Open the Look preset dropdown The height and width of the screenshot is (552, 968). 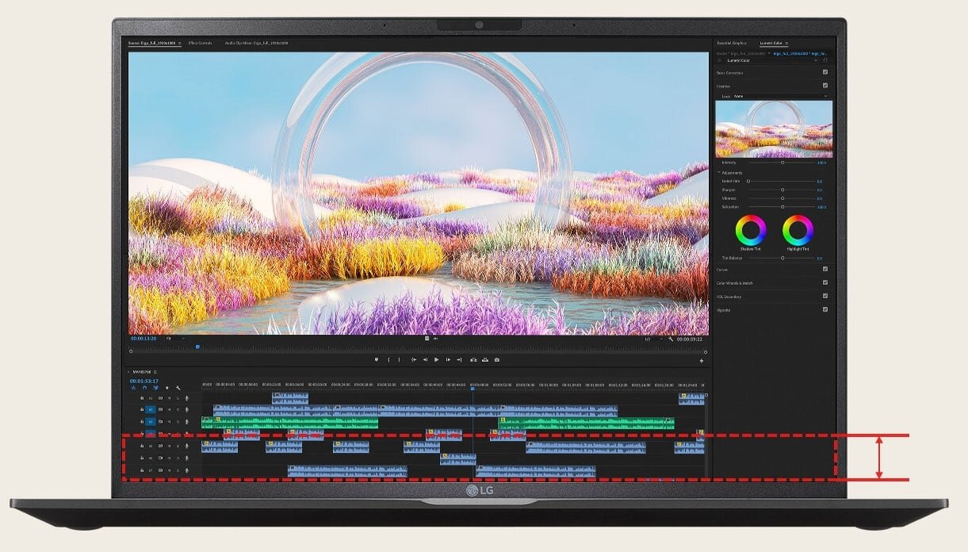pyautogui.click(x=780, y=96)
